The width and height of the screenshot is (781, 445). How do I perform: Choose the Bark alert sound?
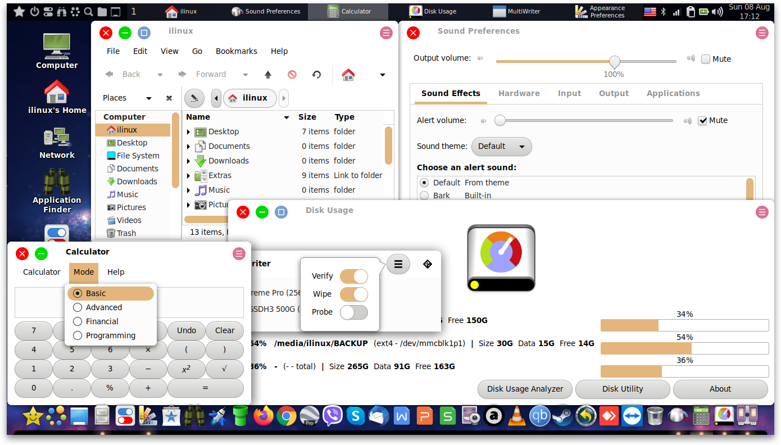pos(424,196)
